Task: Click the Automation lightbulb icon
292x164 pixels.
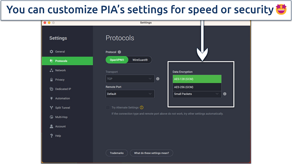Action: click(x=51, y=98)
